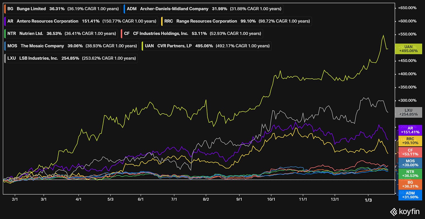Click the purple AR color bar in legend
The height and width of the screenshot is (219, 425).
(x=5, y=21)
